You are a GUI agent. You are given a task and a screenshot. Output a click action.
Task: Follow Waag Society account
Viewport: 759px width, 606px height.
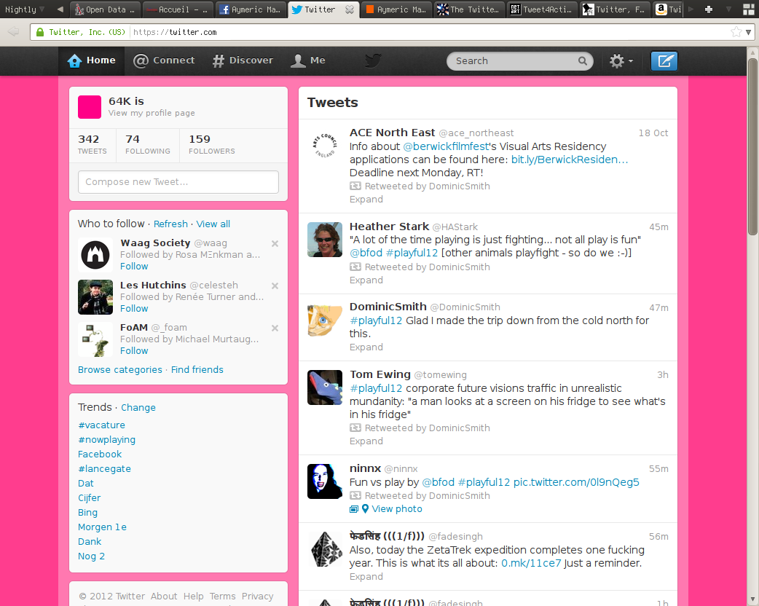pyautogui.click(x=134, y=266)
